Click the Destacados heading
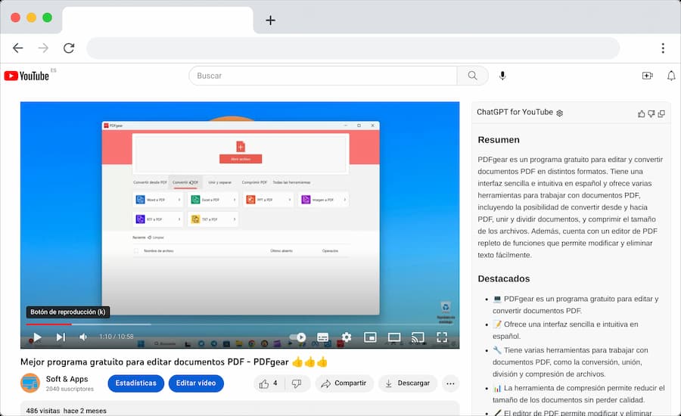Image resolution: width=681 pixels, height=416 pixels. 504,279
